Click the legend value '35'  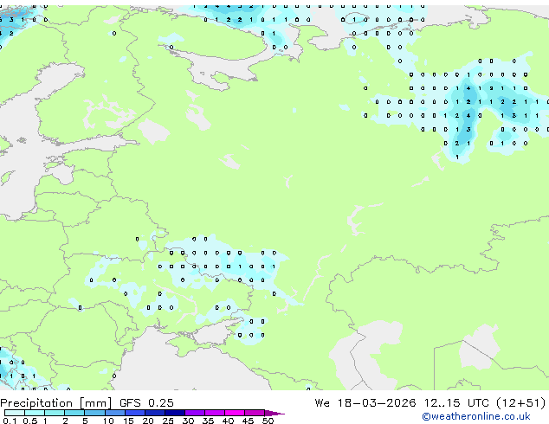[x=208, y=421]
